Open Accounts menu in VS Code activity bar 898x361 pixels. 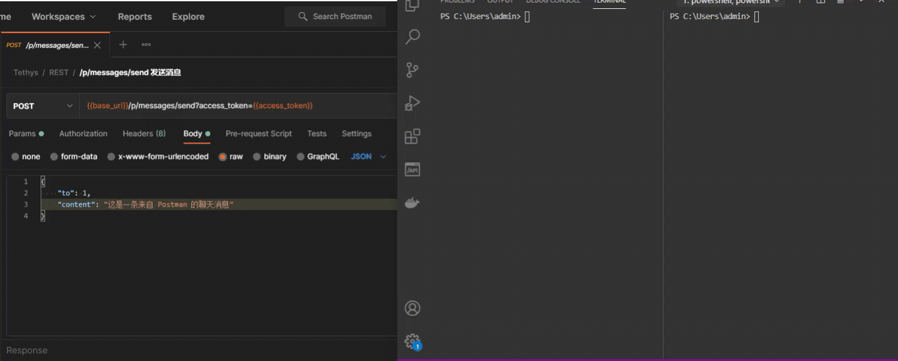[413, 308]
